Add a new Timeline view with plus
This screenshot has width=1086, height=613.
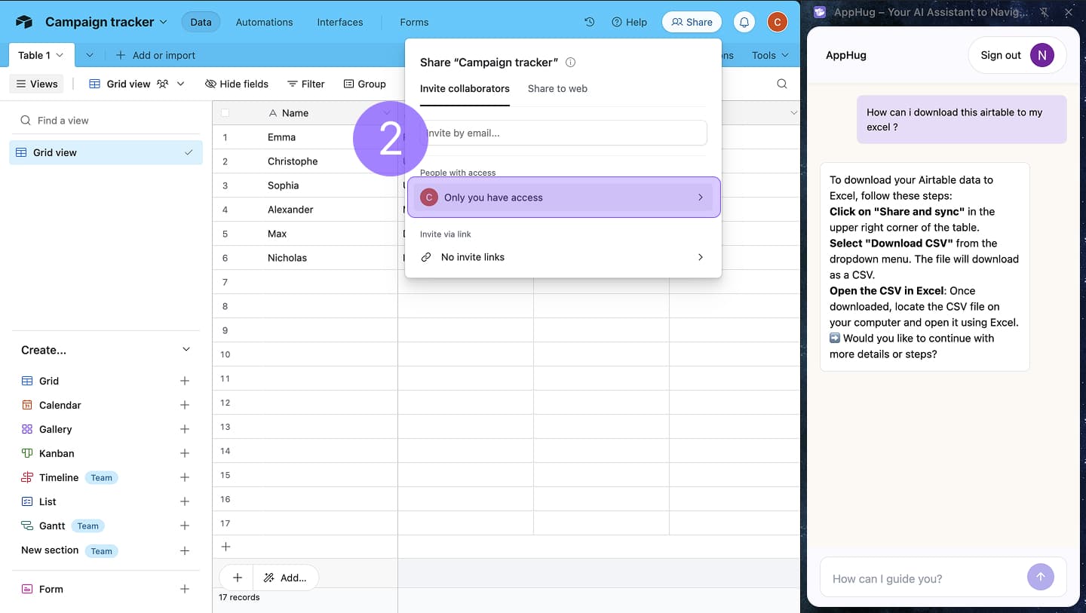185,477
